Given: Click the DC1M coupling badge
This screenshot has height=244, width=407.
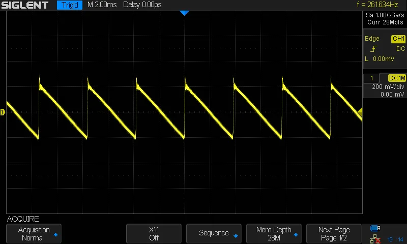Looking at the screenshot, I should pyautogui.click(x=397, y=78).
